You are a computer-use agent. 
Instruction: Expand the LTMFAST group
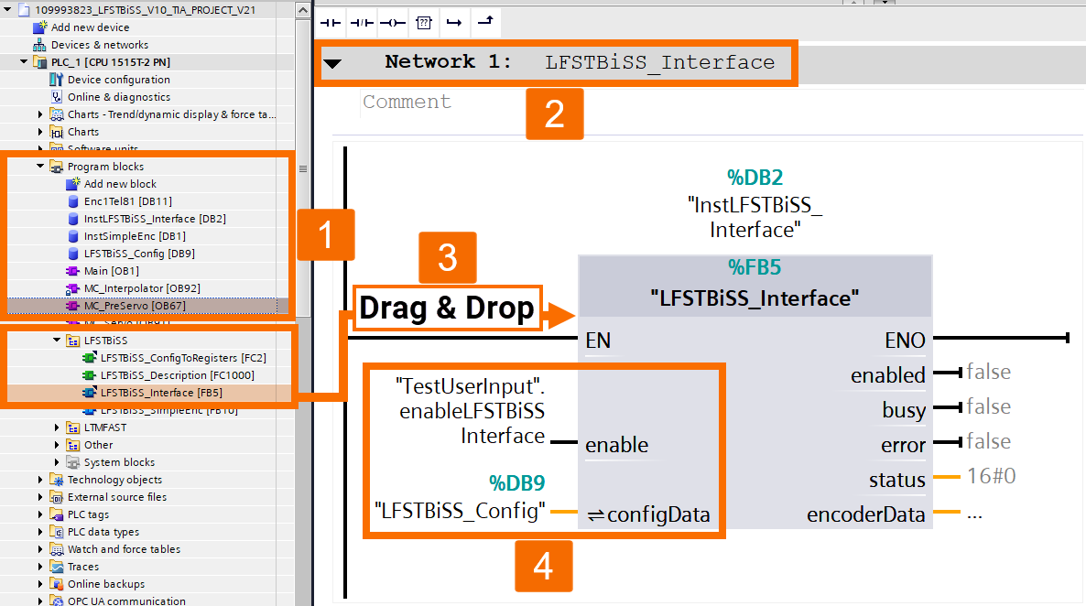[57, 427]
